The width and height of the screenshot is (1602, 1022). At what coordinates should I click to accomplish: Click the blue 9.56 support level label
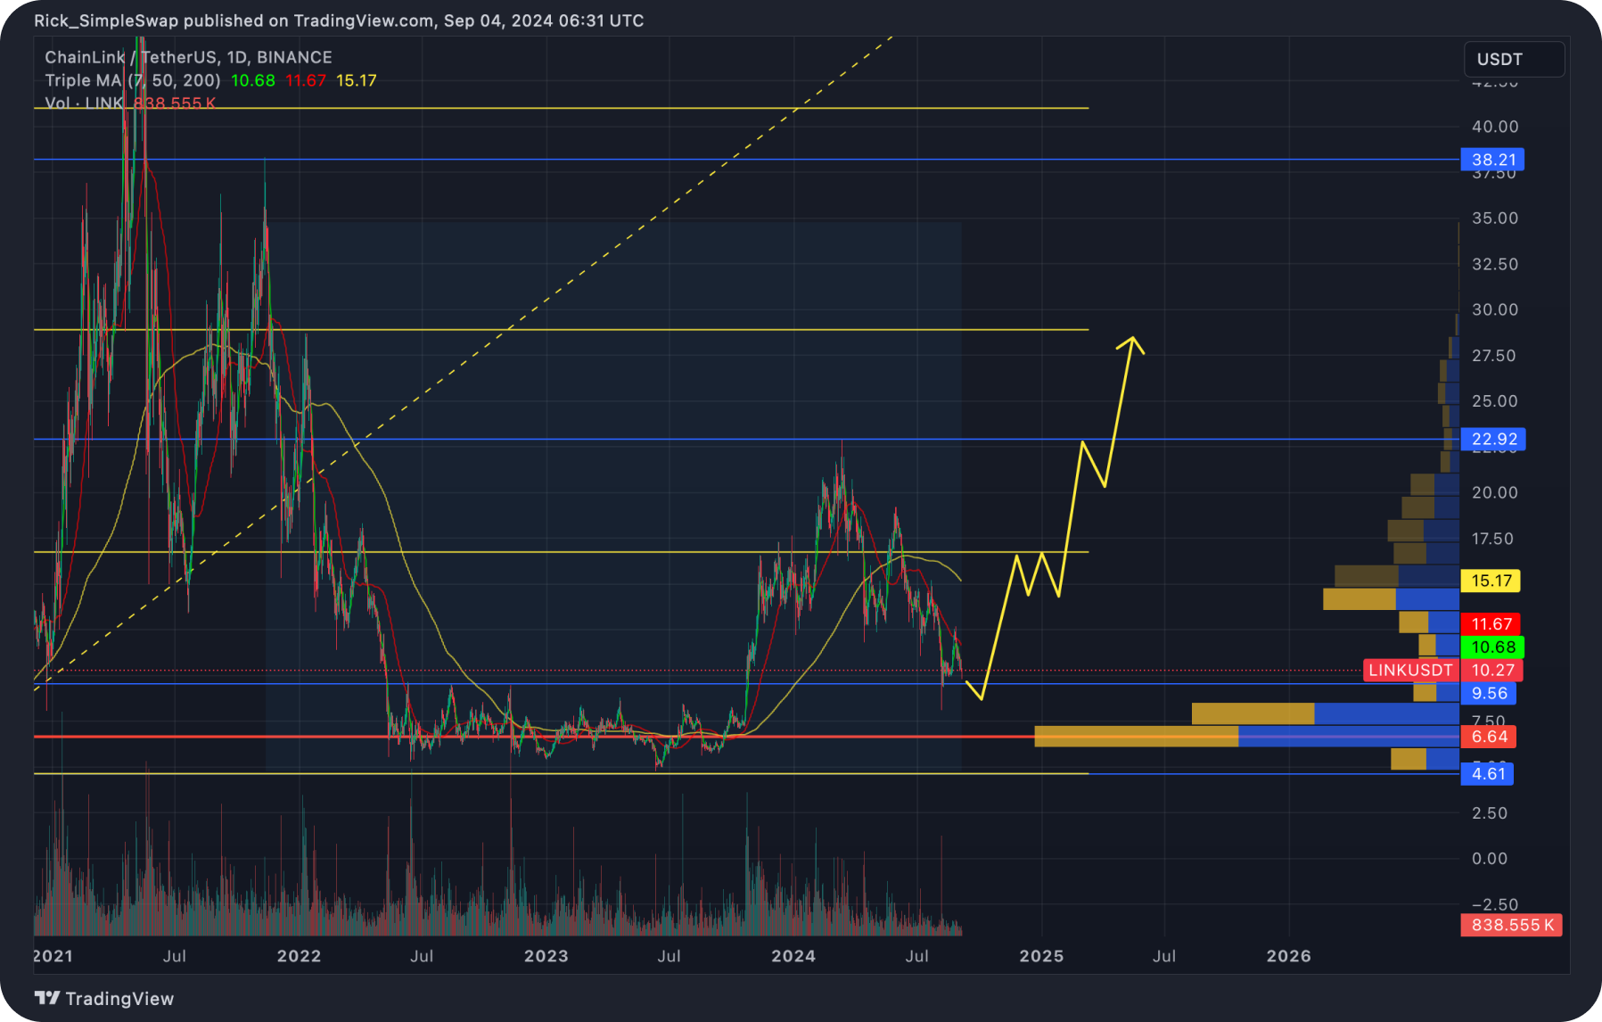1489,693
